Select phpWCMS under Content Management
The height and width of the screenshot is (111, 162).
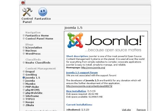(33, 90)
